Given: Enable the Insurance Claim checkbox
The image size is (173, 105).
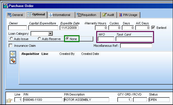Looking at the screenshot, I should point(10,45).
